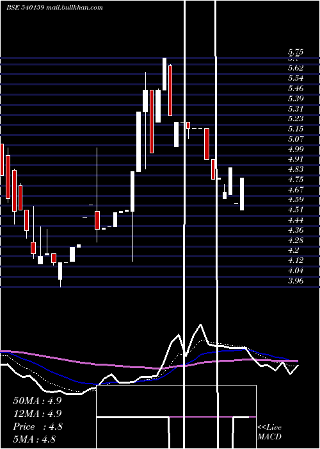The height and width of the screenshot is (449, 320).
Task: Click the 4.2 price axis label
Action: (293, 250)
